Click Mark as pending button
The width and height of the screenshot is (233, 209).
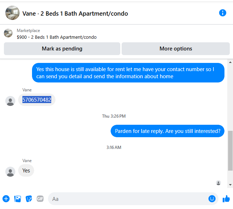pos(62,49)
